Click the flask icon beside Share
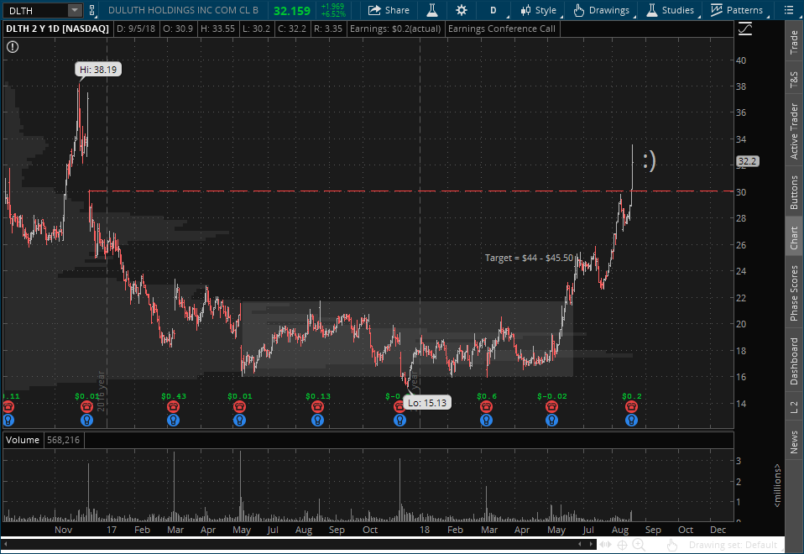This screenshot has height=554, width=804. click(431, 10)
